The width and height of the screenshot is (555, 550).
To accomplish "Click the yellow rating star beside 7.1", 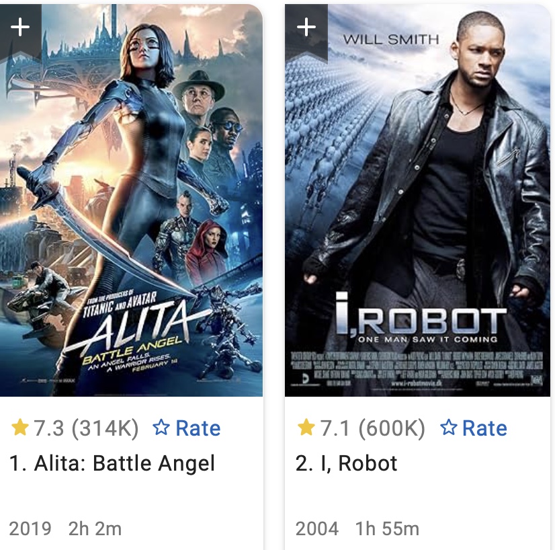I will click(306, 427).
